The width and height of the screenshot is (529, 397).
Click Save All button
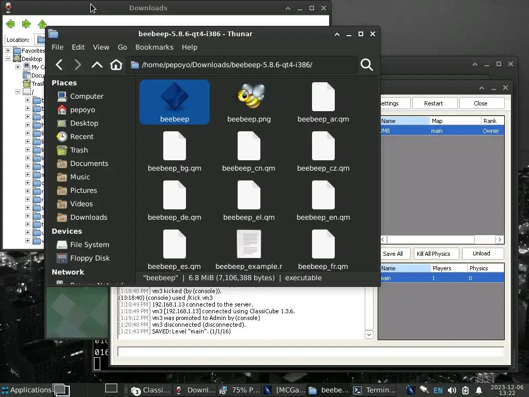[x=394, y=253]
